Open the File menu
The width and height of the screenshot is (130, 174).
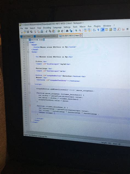21,28
